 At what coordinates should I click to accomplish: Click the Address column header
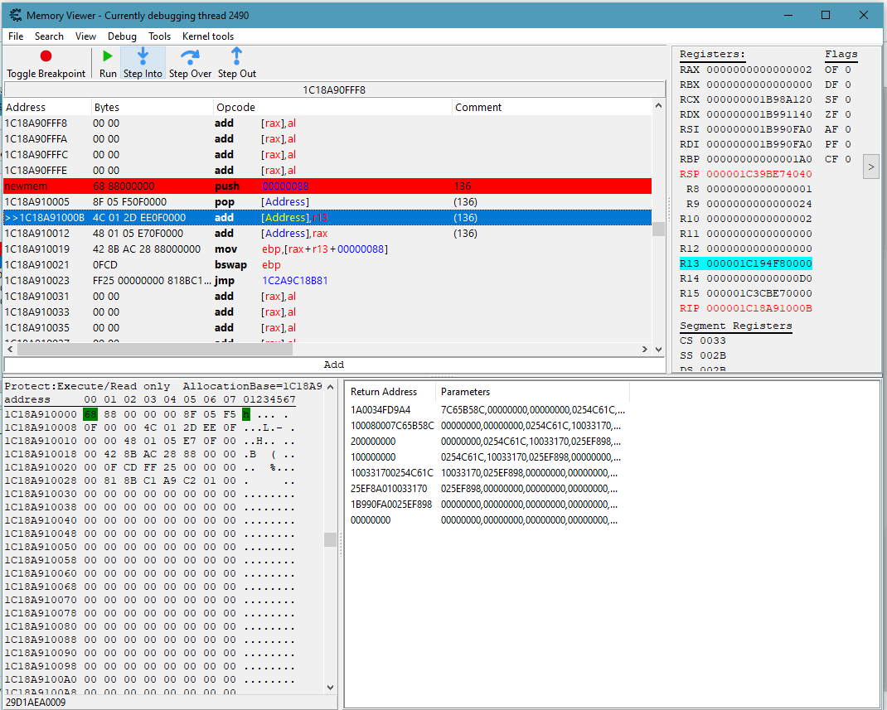coord(47,108)
